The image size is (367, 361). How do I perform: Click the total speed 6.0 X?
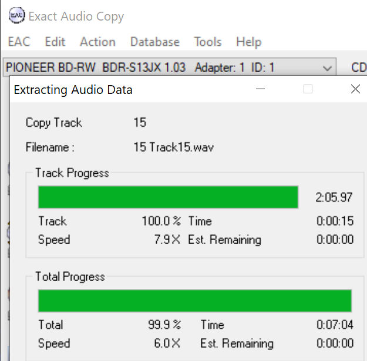(167, 343)
